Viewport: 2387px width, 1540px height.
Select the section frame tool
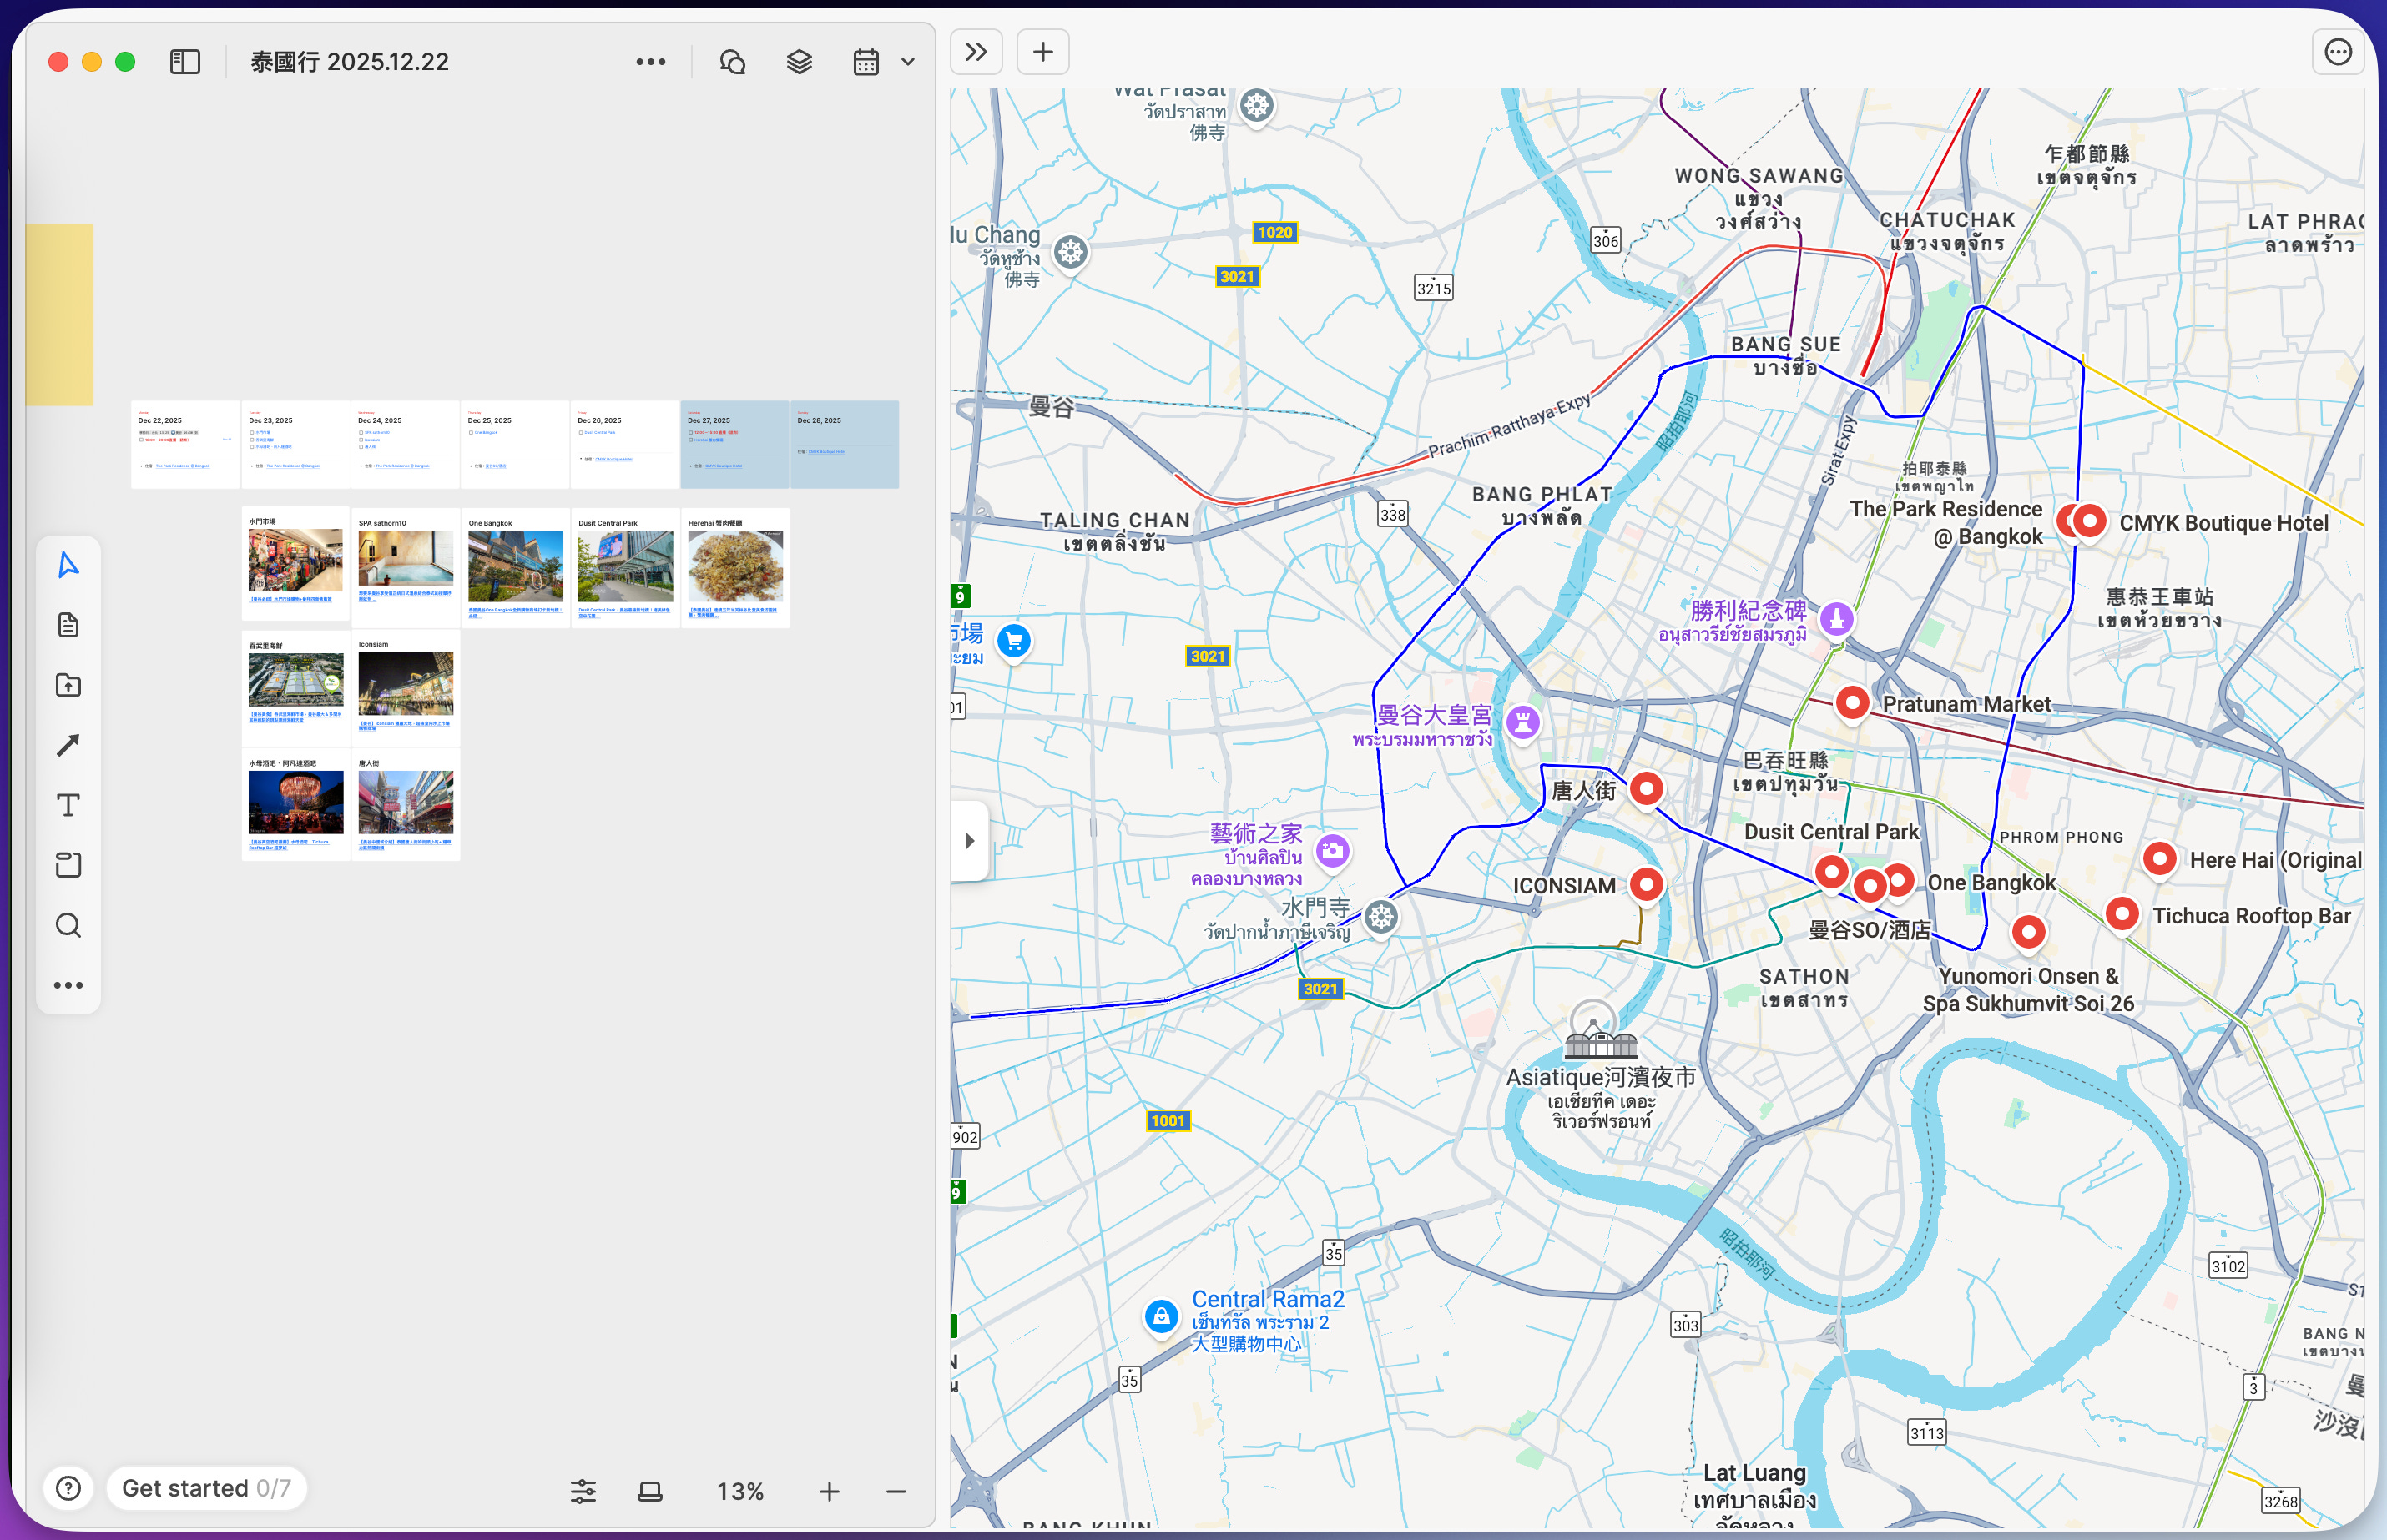68,865
